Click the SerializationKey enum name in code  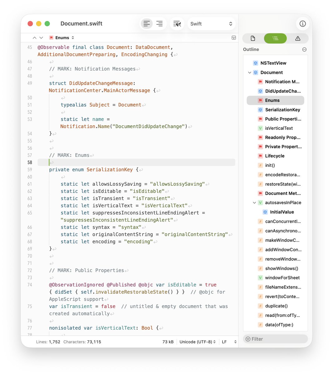(110, 170)
